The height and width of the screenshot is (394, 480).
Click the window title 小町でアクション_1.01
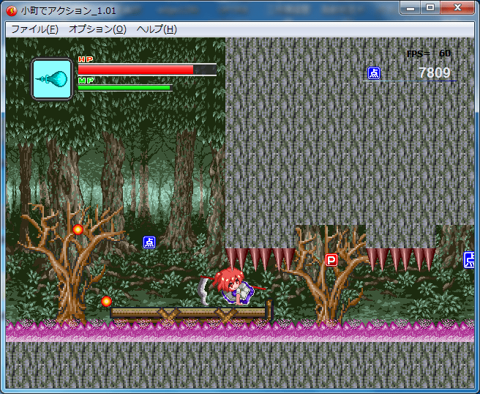[69, 11]
